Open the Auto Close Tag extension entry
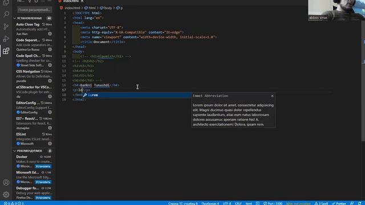The width and height of the screenshot is (365, 205). pyautogui.click(x=34, y=29)
